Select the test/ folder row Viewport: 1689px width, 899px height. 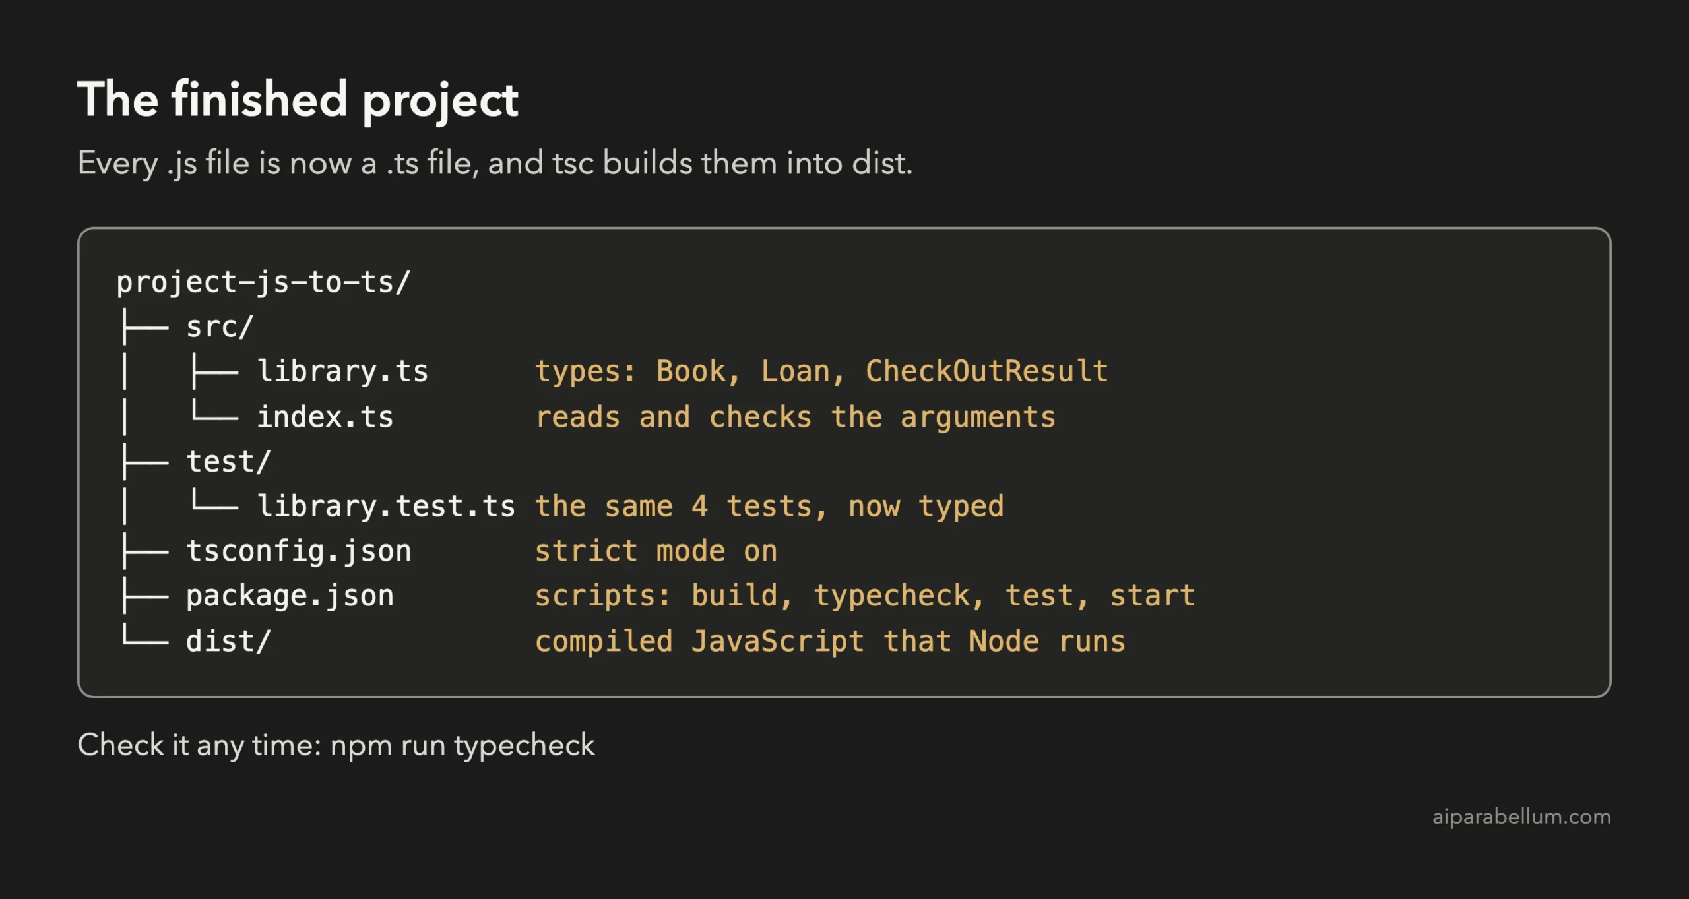click(x=228, y=461)
